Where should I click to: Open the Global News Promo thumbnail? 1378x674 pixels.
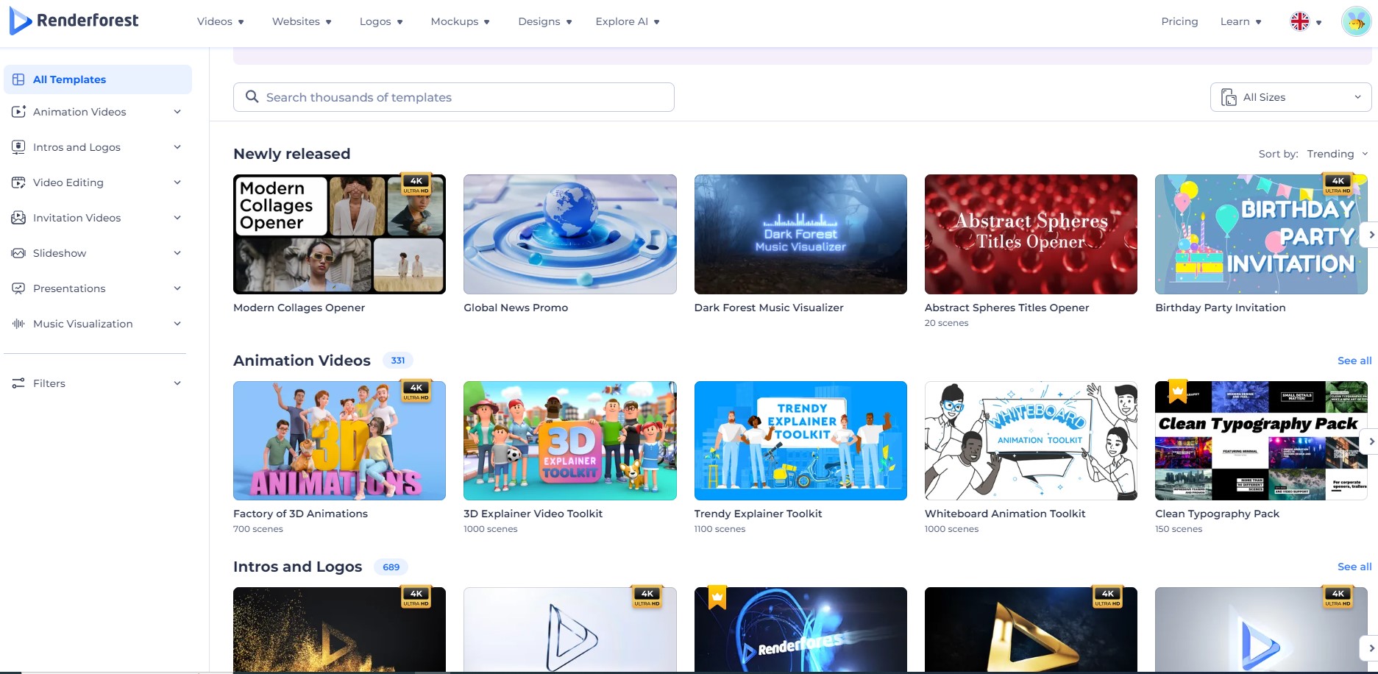tap(569, 234)
